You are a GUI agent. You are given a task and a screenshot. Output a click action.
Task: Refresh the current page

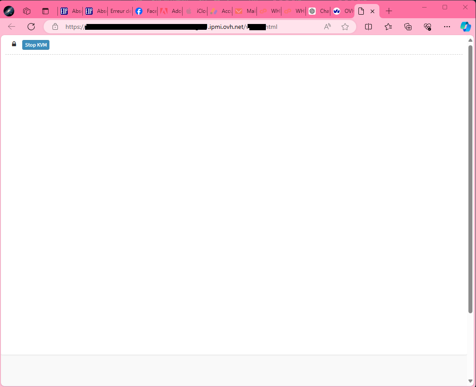click(x=31, y=27)
